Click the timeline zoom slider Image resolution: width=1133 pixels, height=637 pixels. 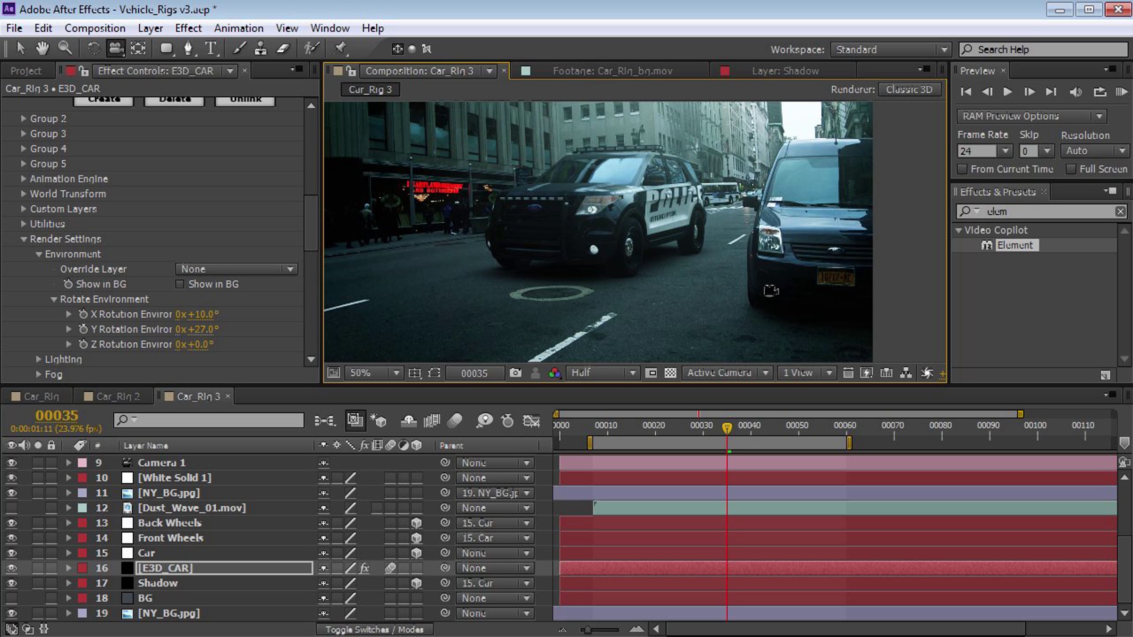600,629
